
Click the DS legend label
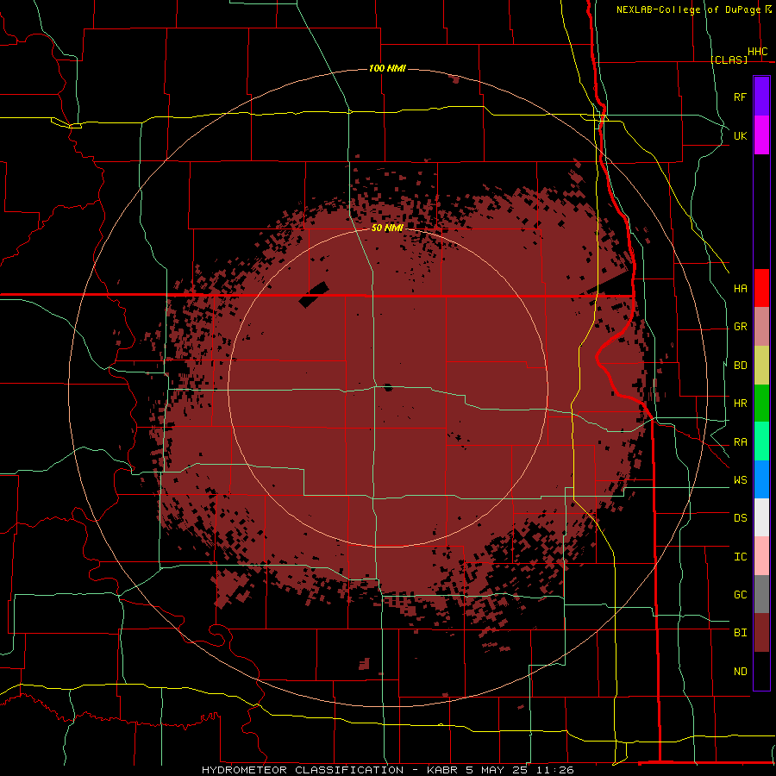pos(740,517)
